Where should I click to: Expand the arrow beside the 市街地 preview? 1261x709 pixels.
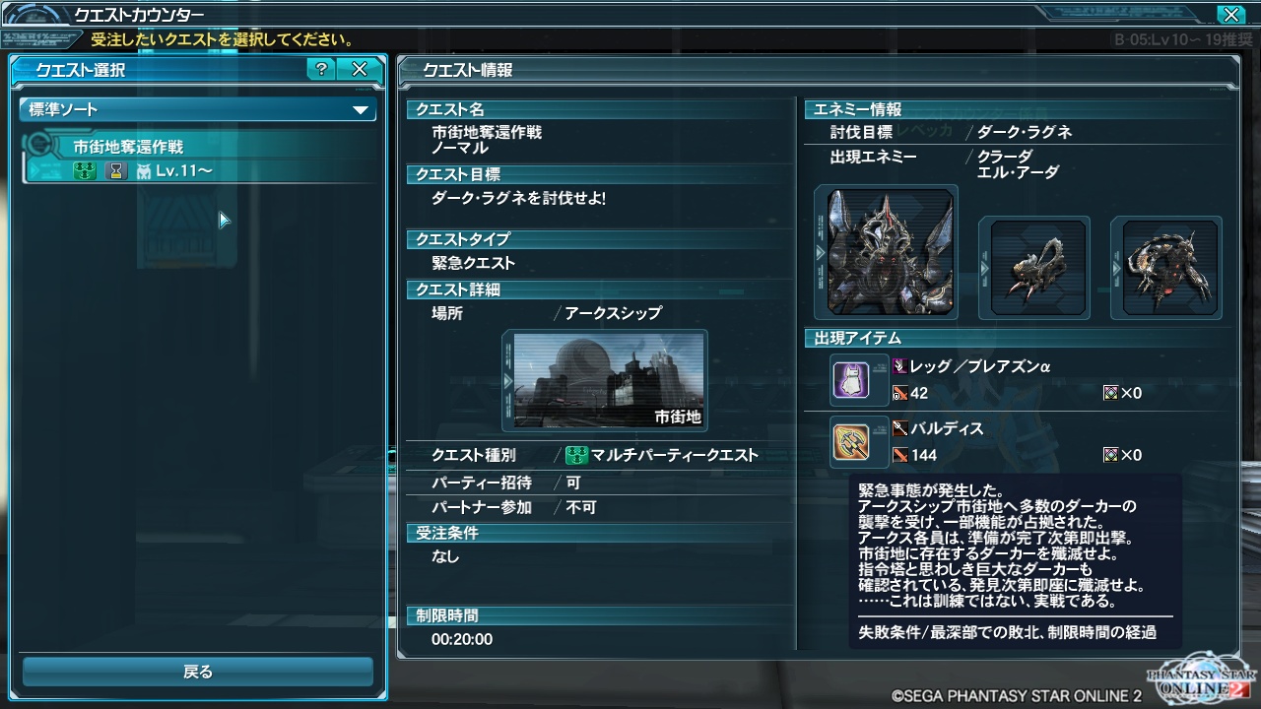(507, 380)
